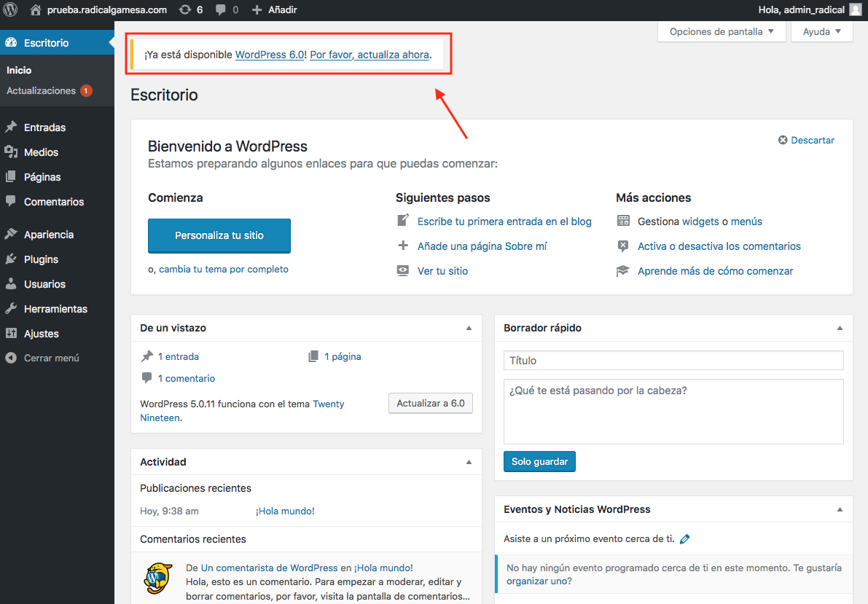Open prueba.radicalgamesa.com site name

click(x=107, y=9)
